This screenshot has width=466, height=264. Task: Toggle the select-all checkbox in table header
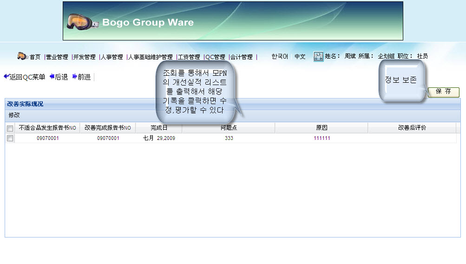[x=10, y=128]
